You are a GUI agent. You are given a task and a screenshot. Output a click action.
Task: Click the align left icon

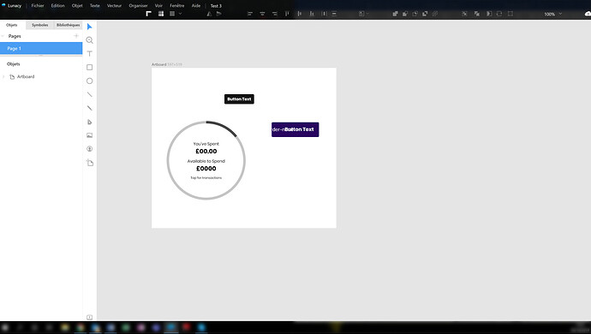coord(250,14)
